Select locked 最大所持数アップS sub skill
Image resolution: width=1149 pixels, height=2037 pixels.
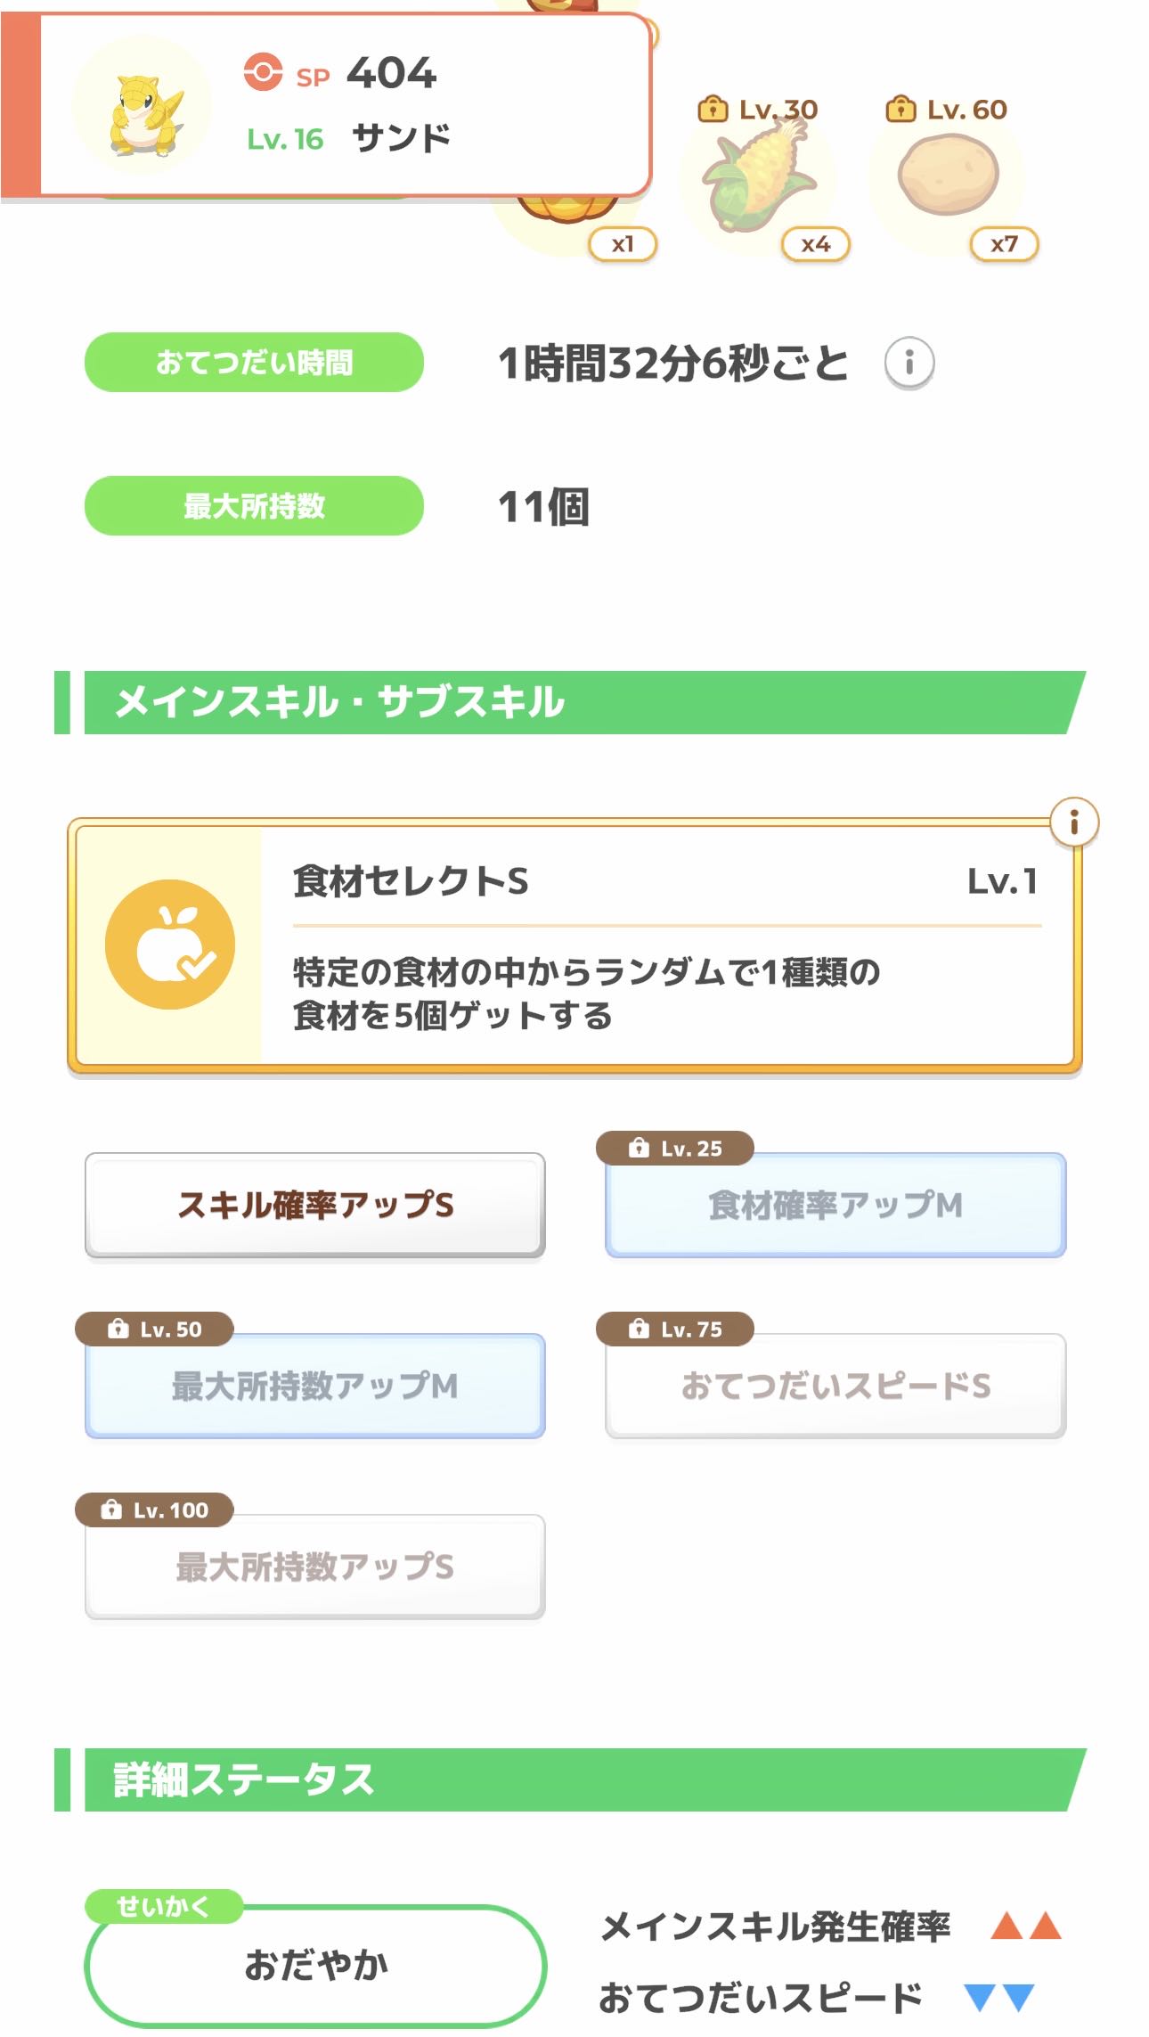pyautogui.click(x=315, y=1567)
